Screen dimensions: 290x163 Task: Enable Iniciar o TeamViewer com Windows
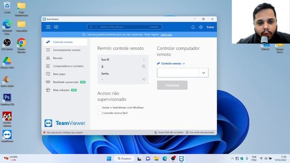pyautogui.click(x=99, y=108)
